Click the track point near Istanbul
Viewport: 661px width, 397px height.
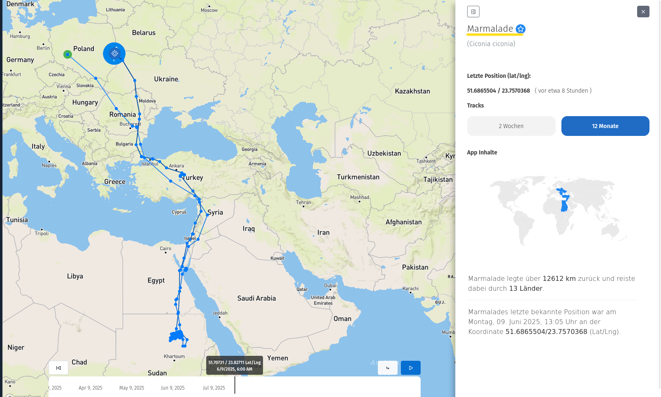point(142,157)
